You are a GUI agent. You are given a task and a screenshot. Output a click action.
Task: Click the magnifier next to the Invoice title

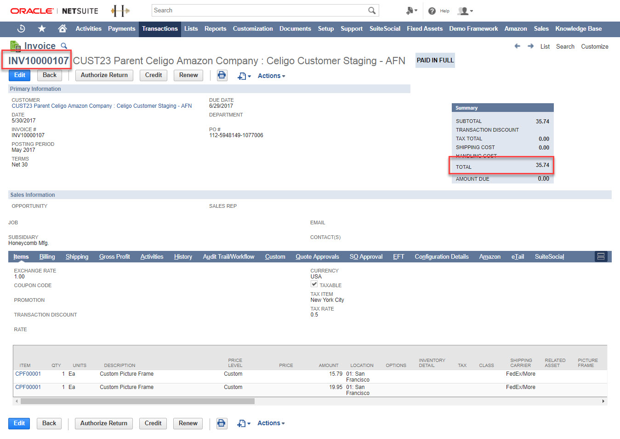(64, 46)
